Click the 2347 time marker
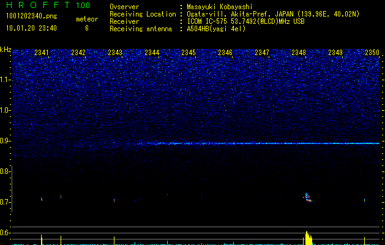 pos(262,53)
